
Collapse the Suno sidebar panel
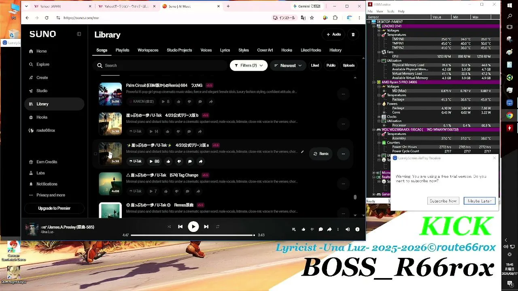pyautogui.click(x=79, y=34)
